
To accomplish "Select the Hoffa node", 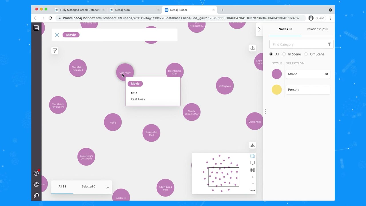I will coord(113,122).
